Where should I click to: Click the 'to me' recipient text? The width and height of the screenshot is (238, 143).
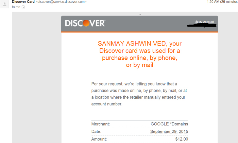pyautogui.click(x=16, y=7)
